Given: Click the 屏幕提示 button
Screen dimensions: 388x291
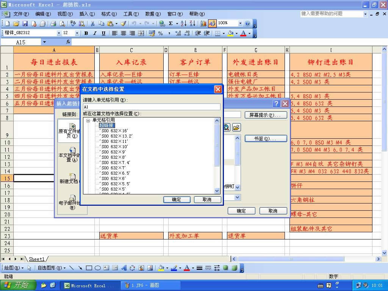Looking at the screenshot, I should point(266,115).
